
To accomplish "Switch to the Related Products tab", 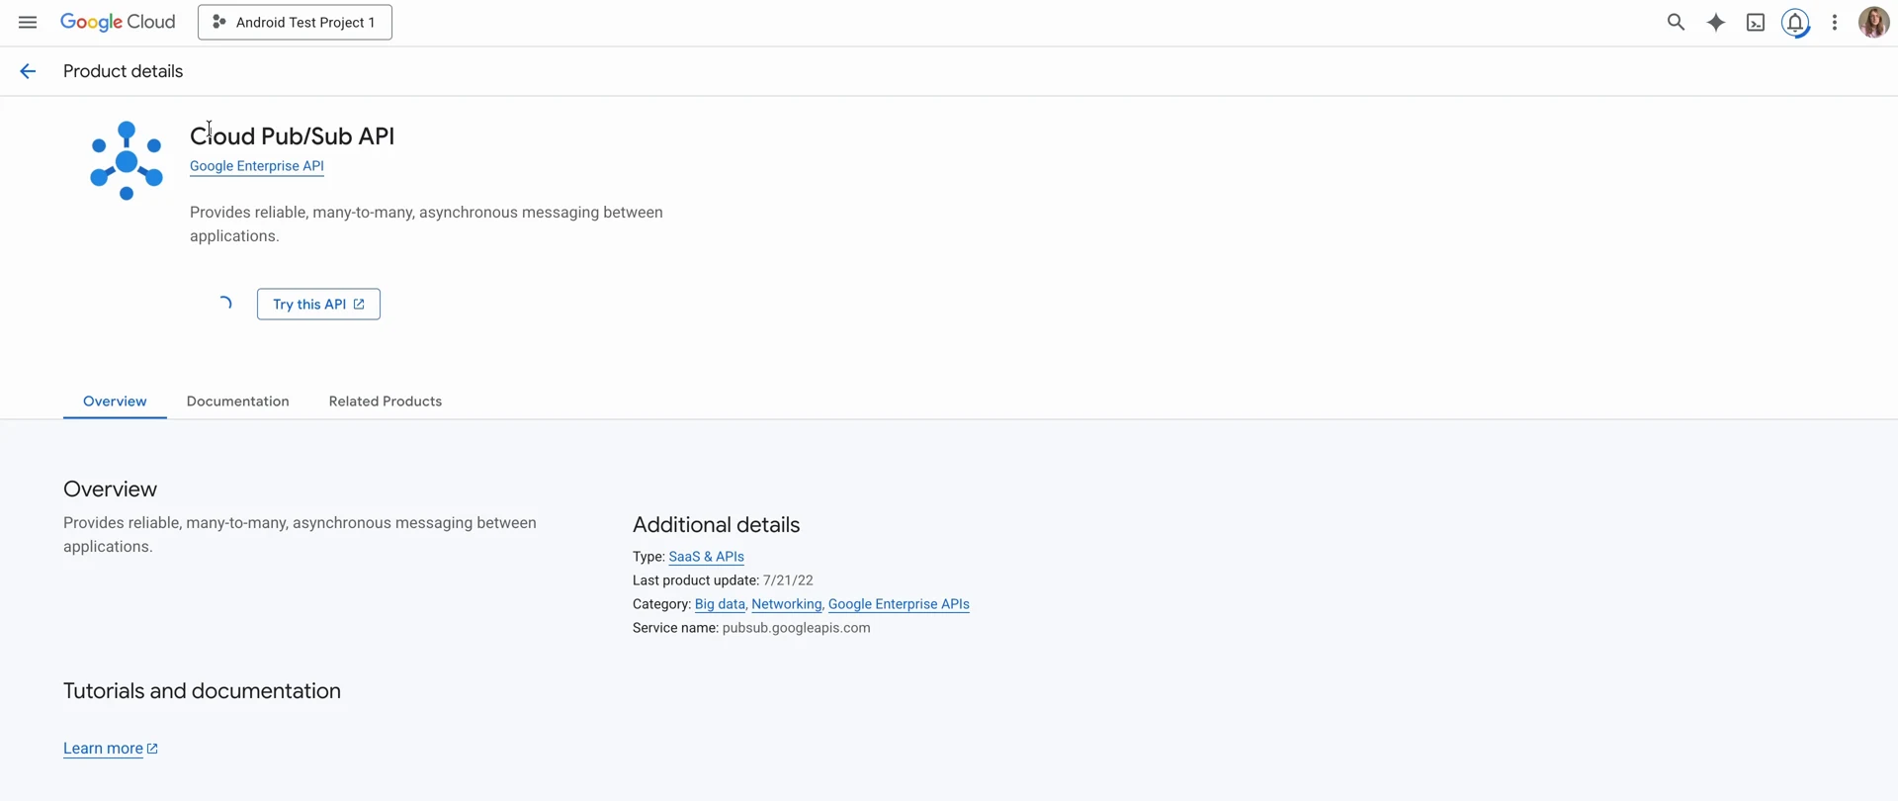I will (386, 401).
